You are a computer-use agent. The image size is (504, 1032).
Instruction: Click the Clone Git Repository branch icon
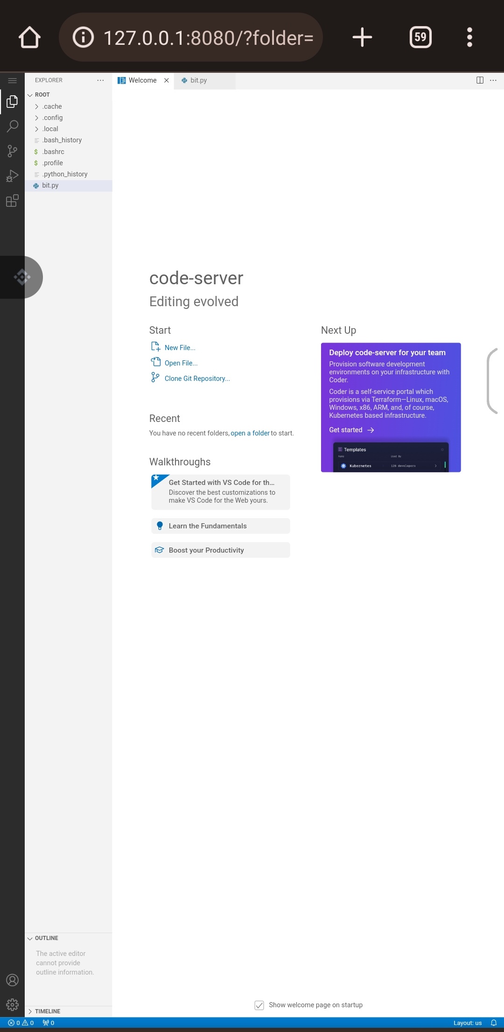click(156, 378)
